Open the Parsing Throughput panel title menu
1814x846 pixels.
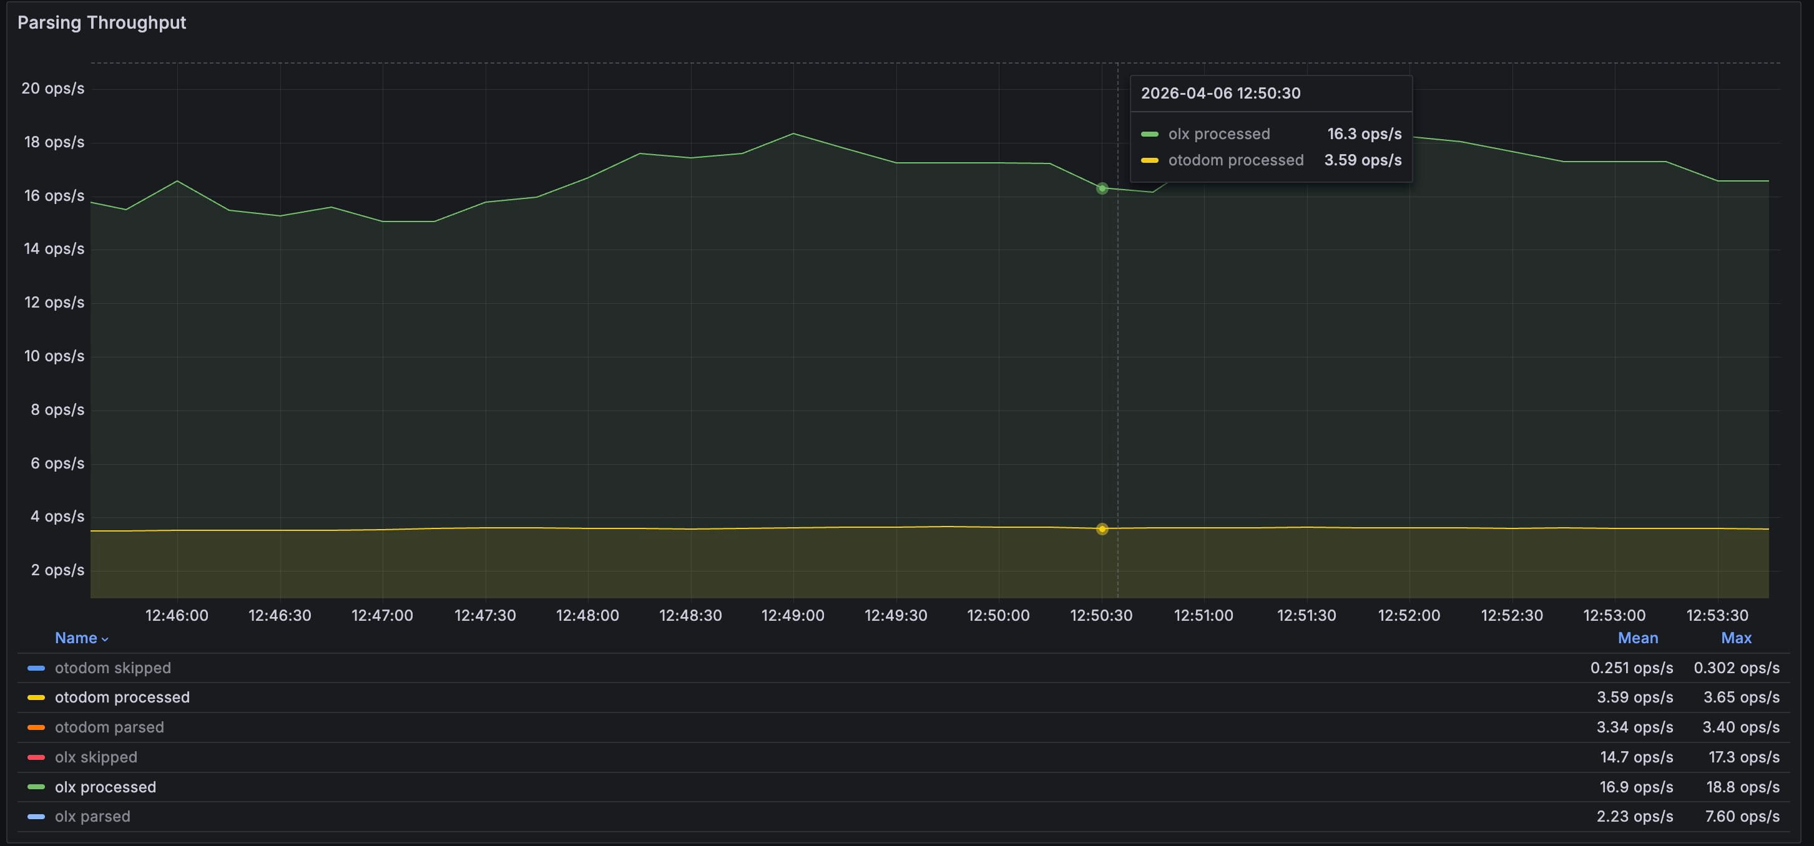101,22
